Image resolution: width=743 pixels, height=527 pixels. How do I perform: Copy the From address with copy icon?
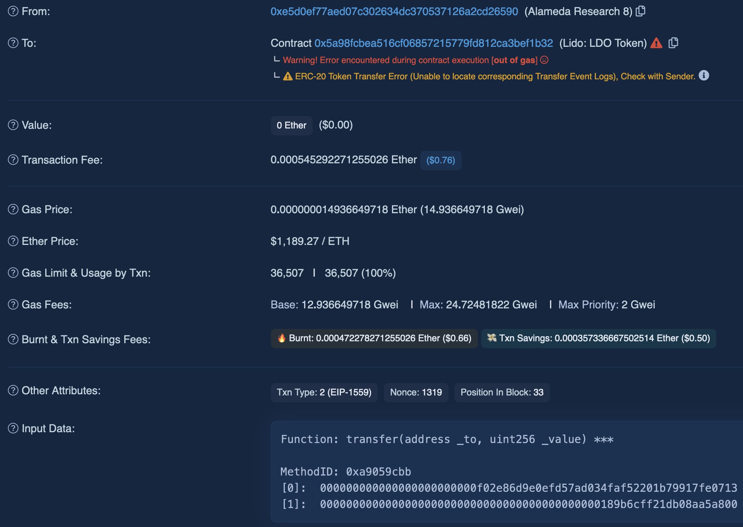pos(640,11)
